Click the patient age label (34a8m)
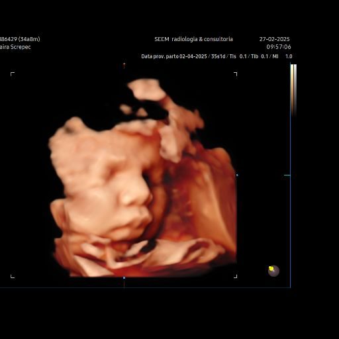339x339 pixels. coord(29,39)
